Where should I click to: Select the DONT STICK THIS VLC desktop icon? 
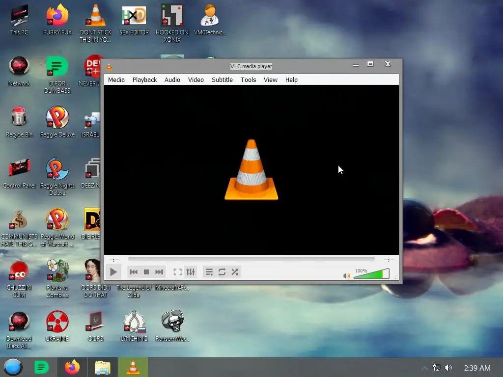96,23
